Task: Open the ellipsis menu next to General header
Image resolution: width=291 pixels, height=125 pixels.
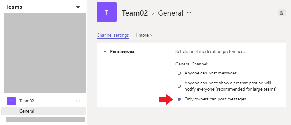Action: click(x=189, y=13)
